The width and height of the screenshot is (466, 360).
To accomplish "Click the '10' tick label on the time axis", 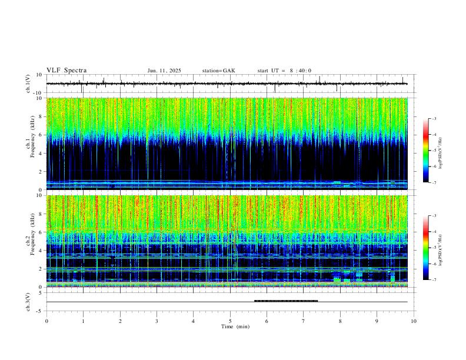I will [414, 321].
